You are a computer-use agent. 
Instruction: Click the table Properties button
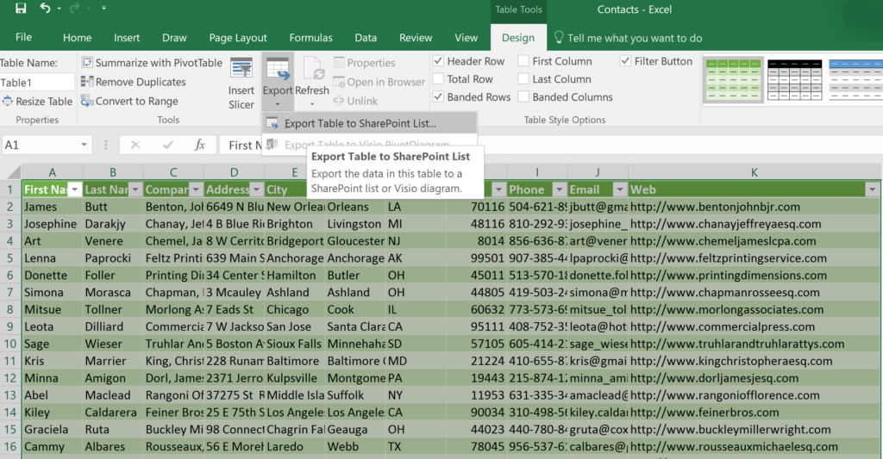point(365,63)
